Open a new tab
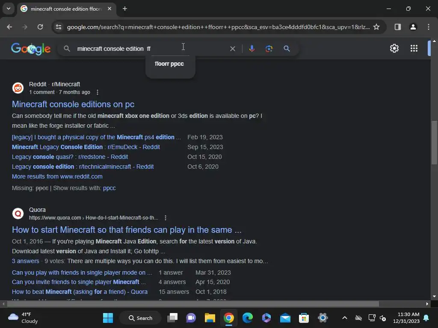438x328 pixels. 125,9
